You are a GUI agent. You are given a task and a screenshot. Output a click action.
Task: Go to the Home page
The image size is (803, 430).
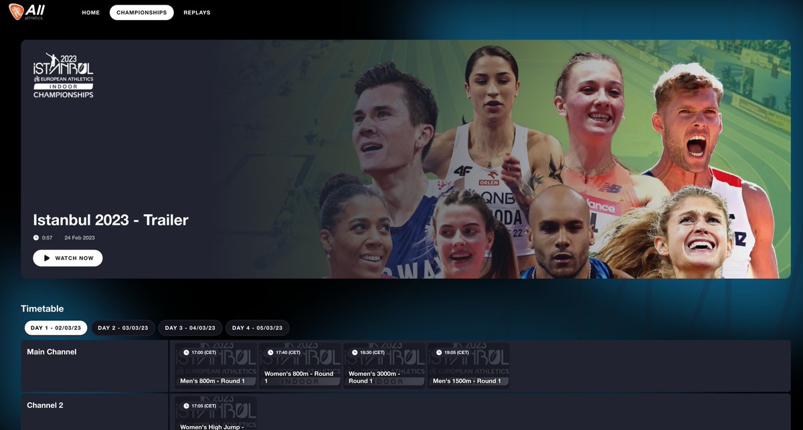90,13
